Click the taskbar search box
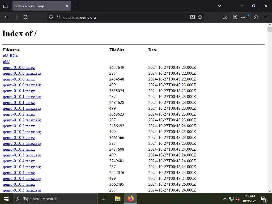The height and width of the screenshot is (204, 272). click(55, 199)
